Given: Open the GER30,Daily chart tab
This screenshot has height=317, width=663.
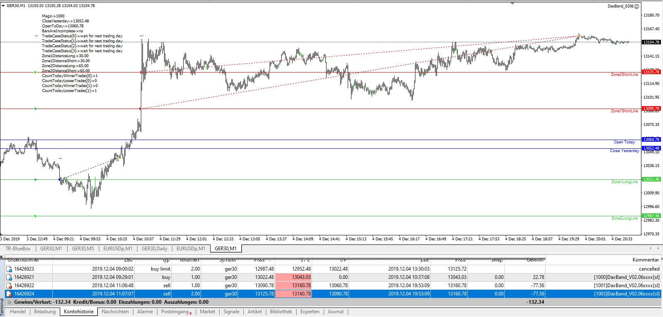Looking at the screenshot, I should (x=154, y=249).
